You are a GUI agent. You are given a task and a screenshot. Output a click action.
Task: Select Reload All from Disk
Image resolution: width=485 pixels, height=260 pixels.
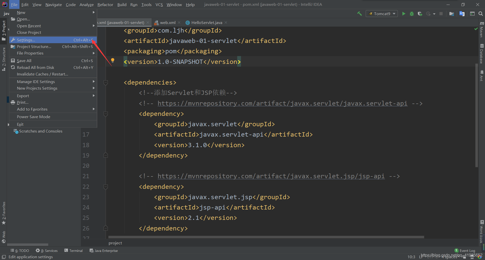53,67
